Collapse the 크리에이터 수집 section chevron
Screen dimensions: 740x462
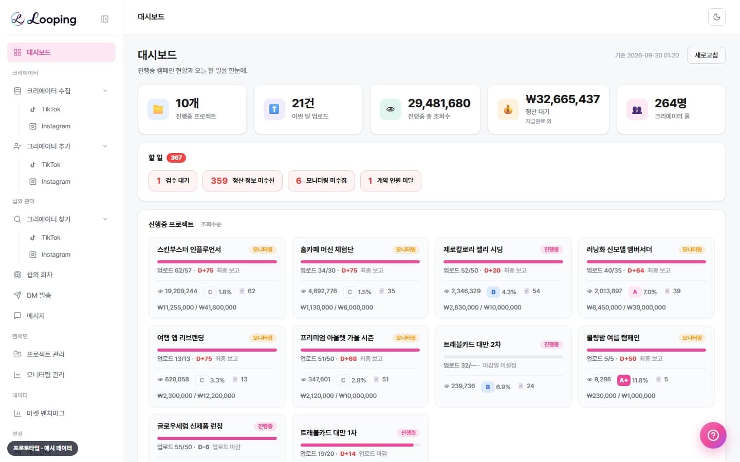[x=105, y=91]
